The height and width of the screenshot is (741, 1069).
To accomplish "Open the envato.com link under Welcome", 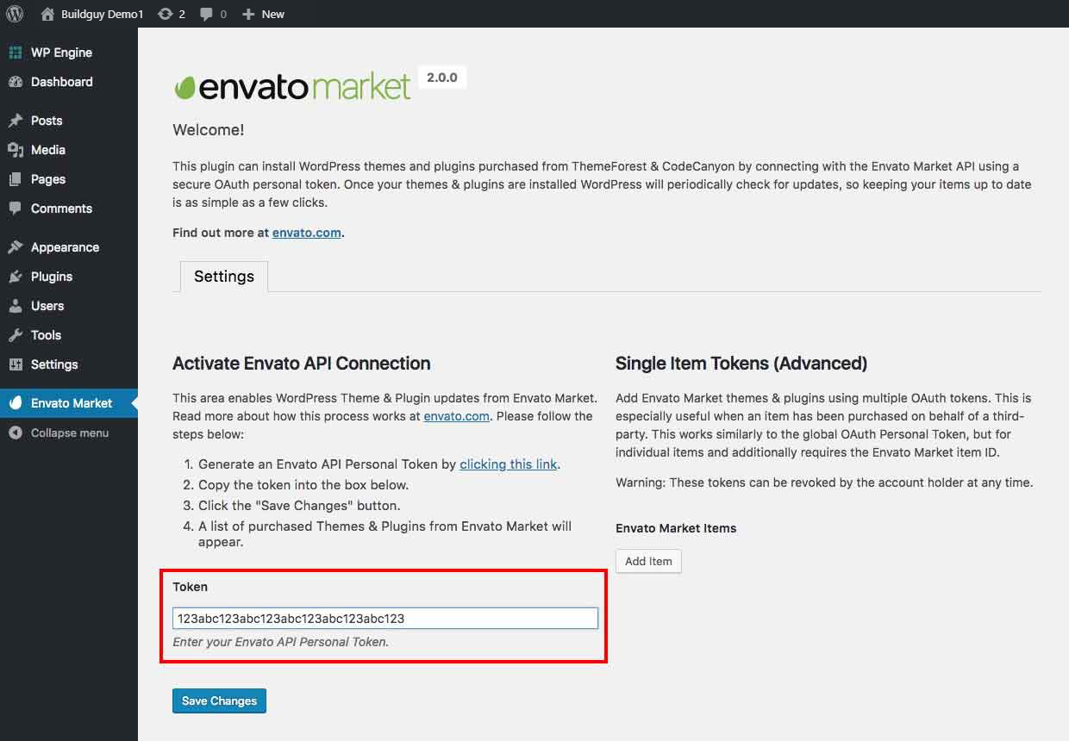I will (x=307, y=232).
